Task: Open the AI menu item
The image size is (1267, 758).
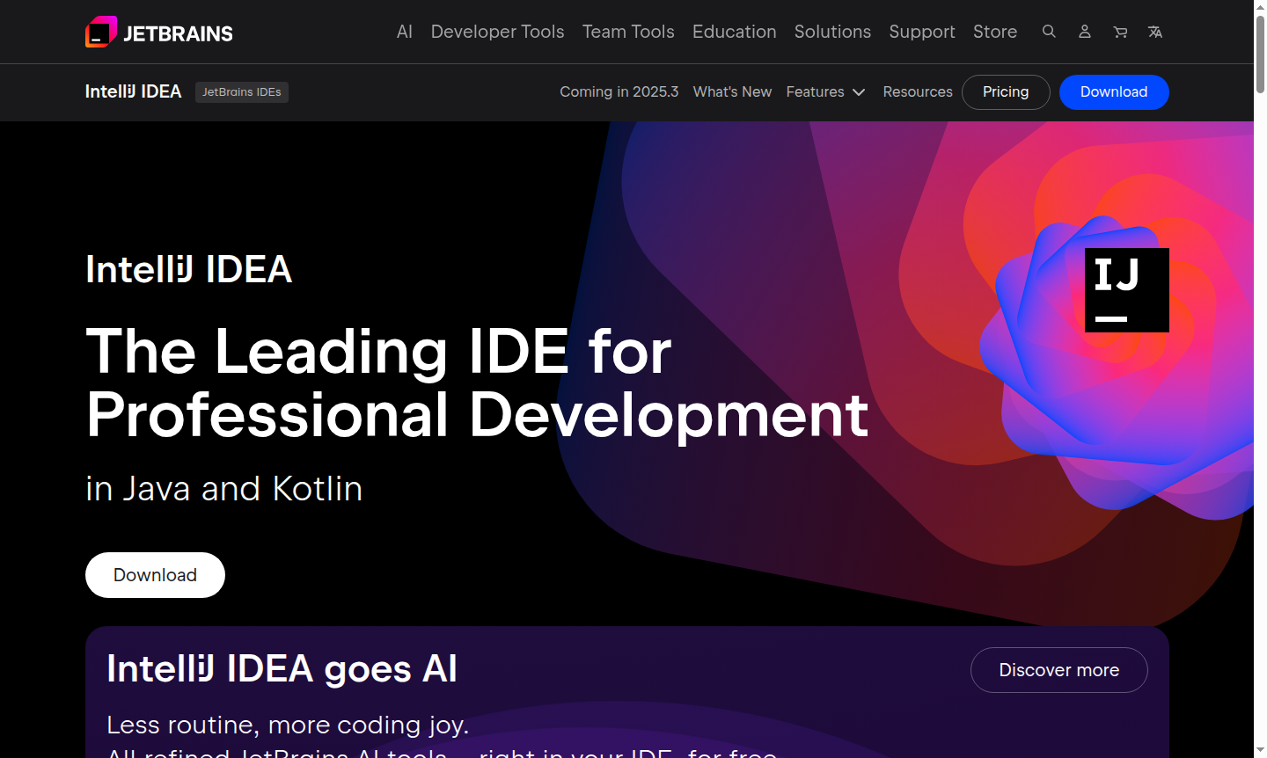Action: (x=404, y=32)
